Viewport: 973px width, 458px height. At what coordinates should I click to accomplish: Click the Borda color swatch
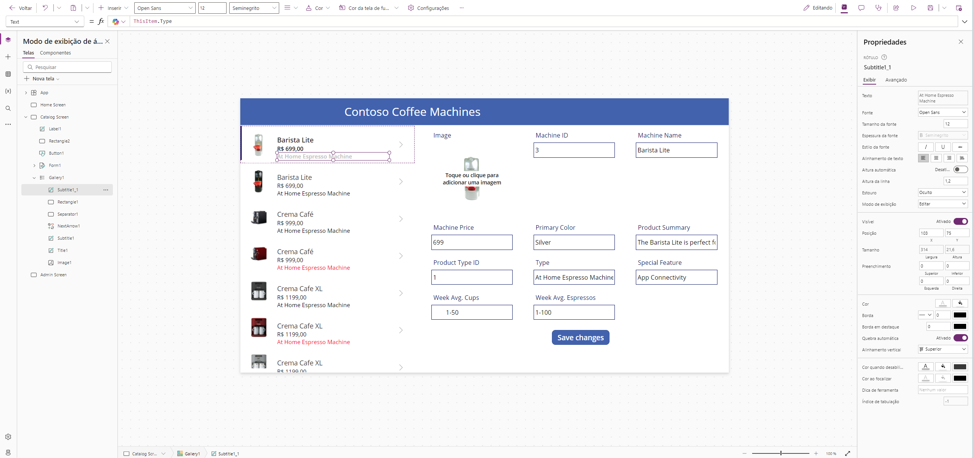(x=960, y=315)
